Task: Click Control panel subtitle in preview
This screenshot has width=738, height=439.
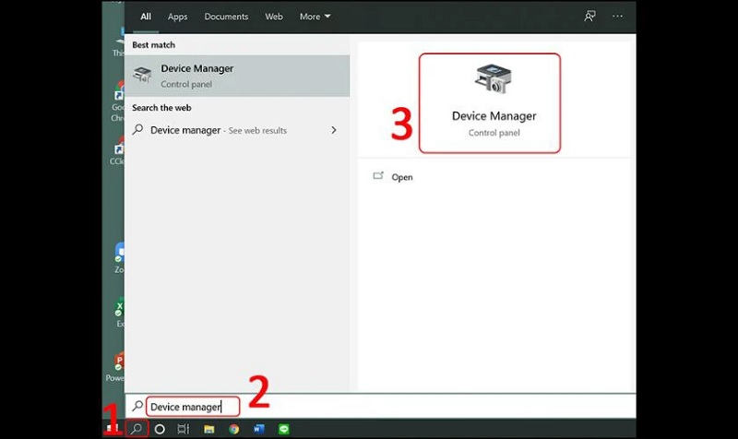Action: (x=494, y=133)
